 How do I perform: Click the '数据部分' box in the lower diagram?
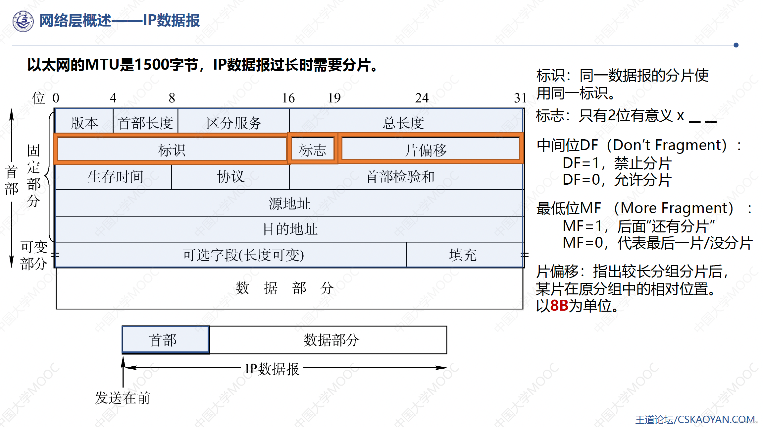coord(328,339)
